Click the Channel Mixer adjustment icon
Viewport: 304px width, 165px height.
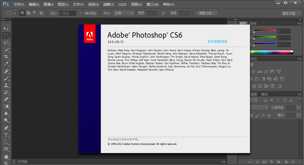click(276, 79)
